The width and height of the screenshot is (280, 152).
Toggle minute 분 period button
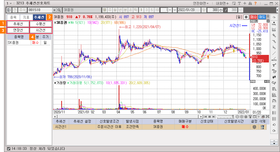[125, 10]
